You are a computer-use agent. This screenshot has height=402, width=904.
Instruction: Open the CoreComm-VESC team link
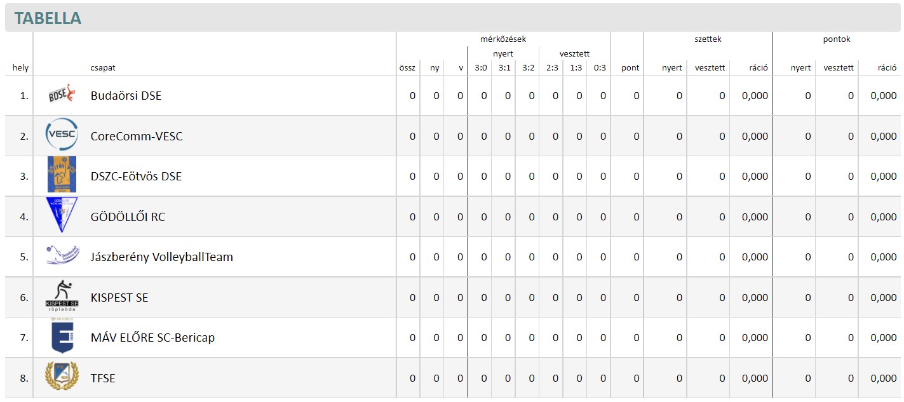[137, 137]
